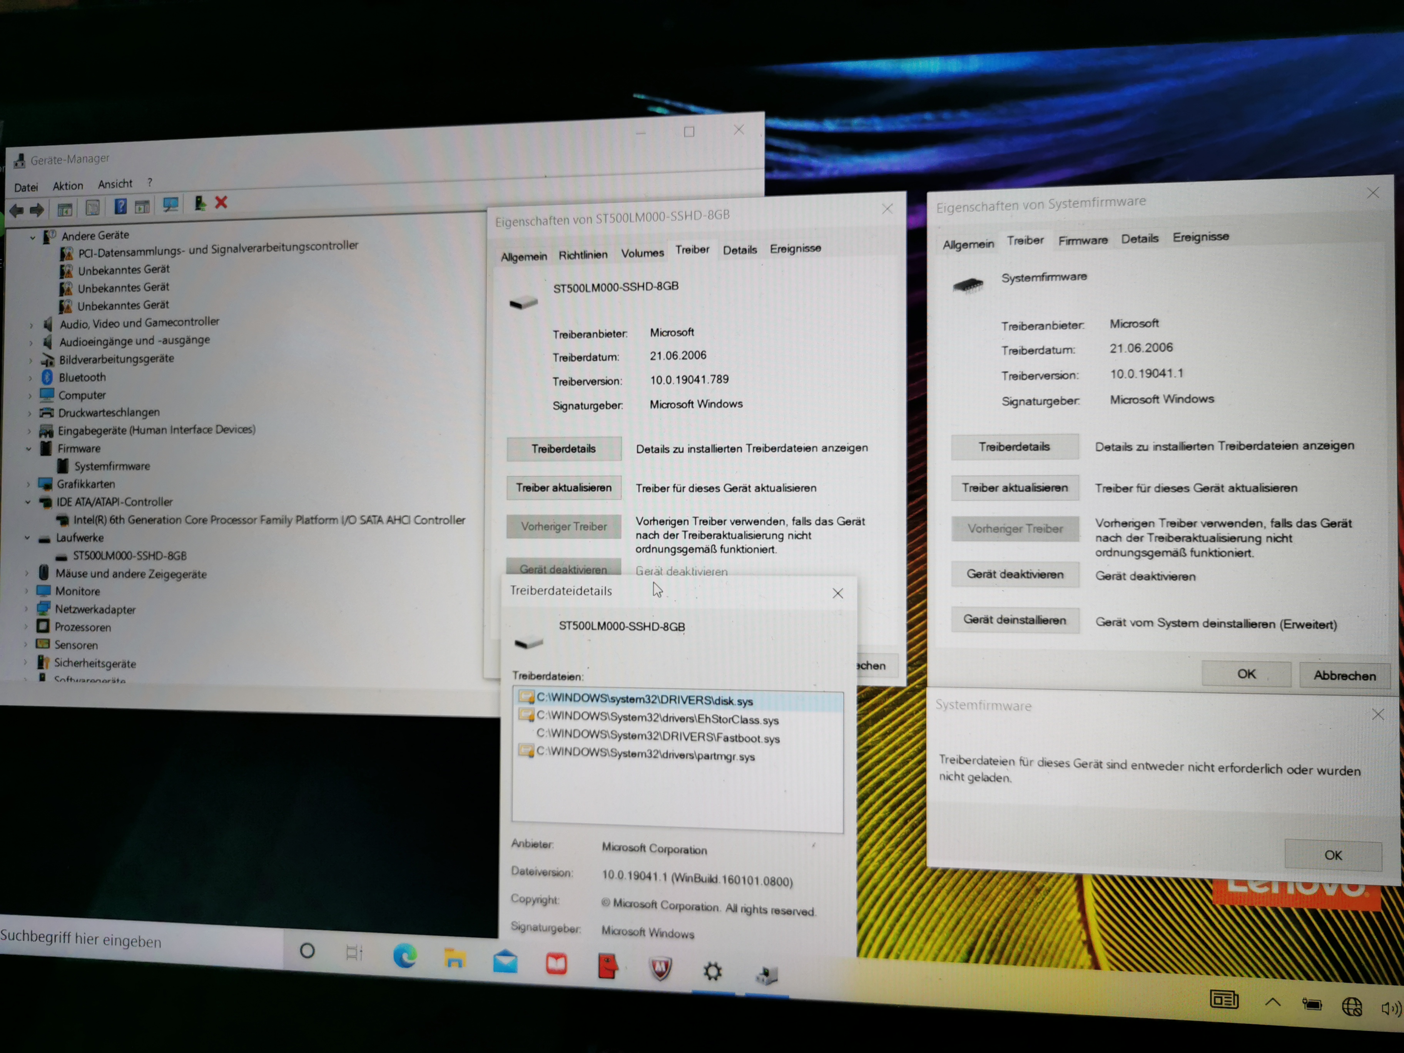Screen dimensions: 1404x1053
Task: Click scan for hardware changes monitor icon
Action: (x=170, y=204)
